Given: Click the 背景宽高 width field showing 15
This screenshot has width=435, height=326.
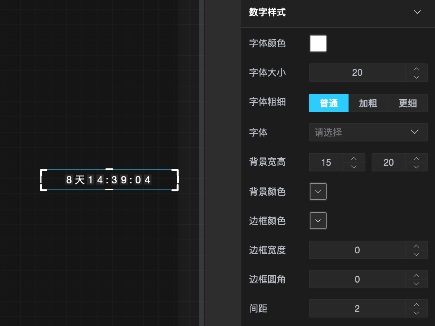Looking at the screenshot, I should [x=326, y=162].
